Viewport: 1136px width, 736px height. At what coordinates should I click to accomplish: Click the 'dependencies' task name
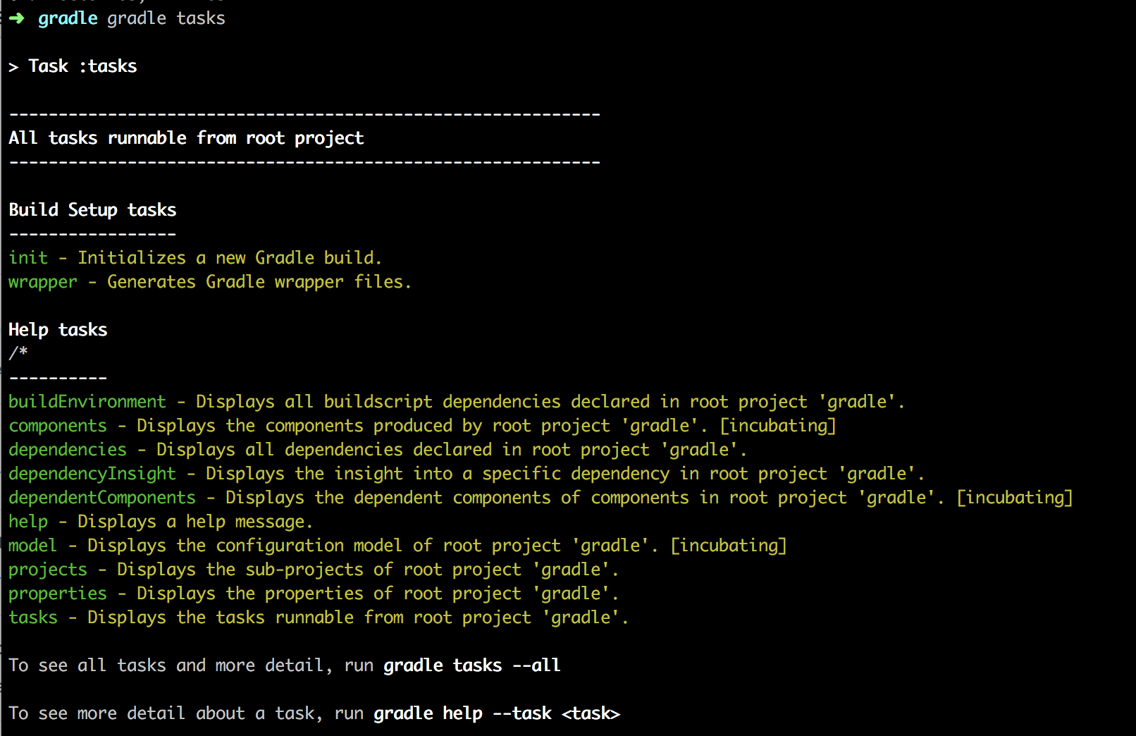68,450
